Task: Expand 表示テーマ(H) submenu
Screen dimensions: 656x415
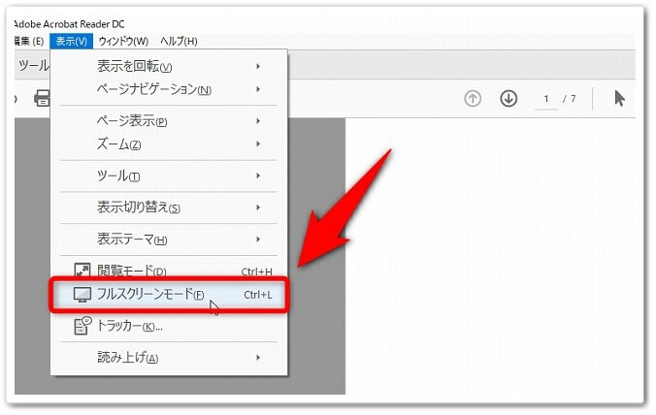Action: pos(169,239)
